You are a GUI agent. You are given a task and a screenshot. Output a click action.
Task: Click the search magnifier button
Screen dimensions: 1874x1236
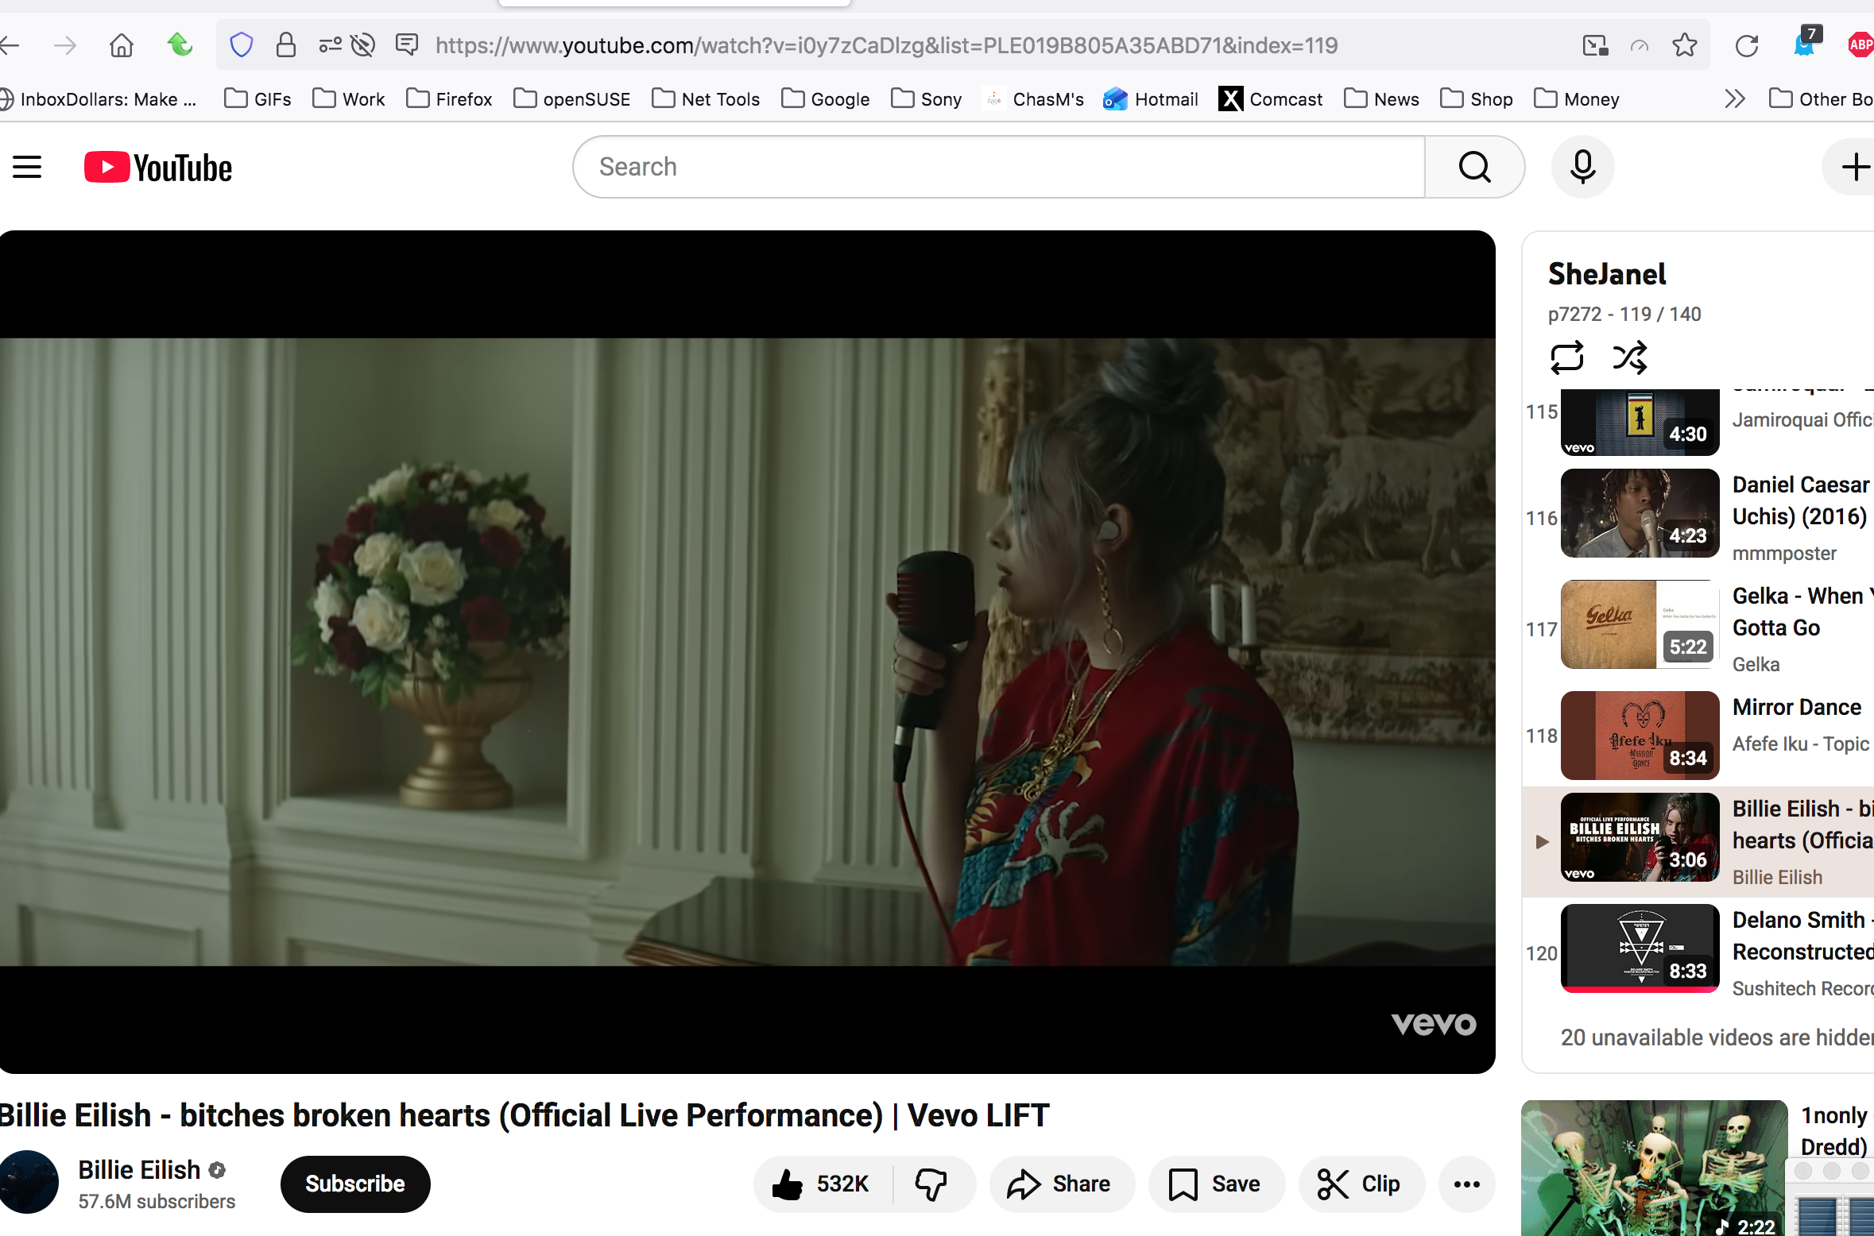tap(1474, 167)
